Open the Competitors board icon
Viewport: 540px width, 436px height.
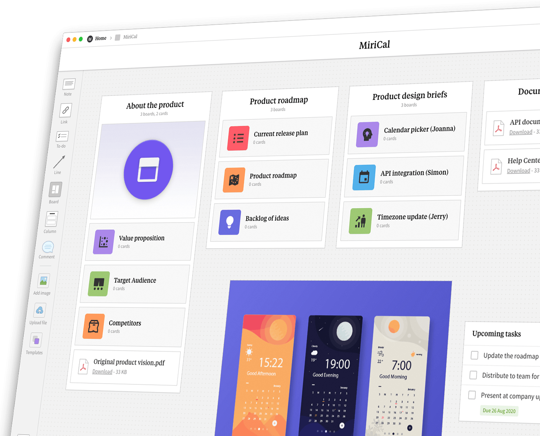tap(94, 326)
